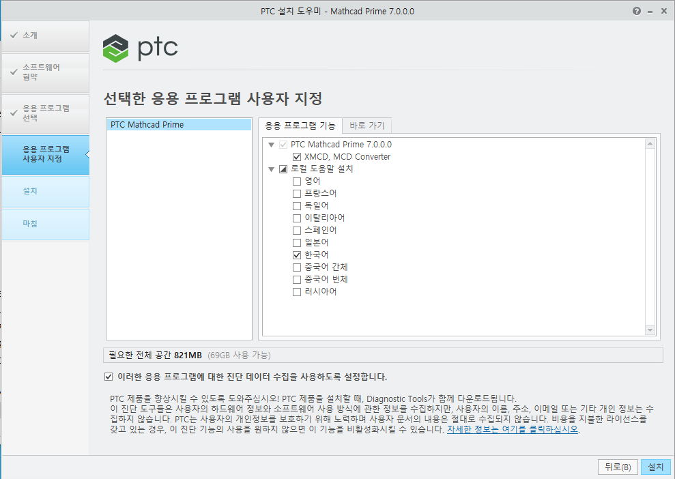This screenshot has height=479, width=675.
Task: Close the PTC installer window
Action: coord(664,11)
